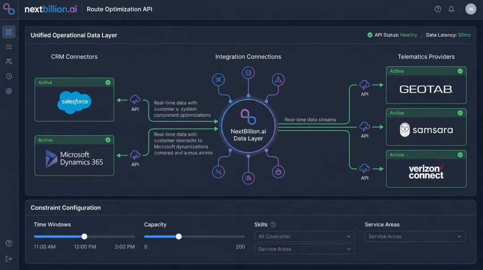Click the NextBillion.ai logo icon in the corner
Viewport: 483px width, 270px height.
pos(9,9)
